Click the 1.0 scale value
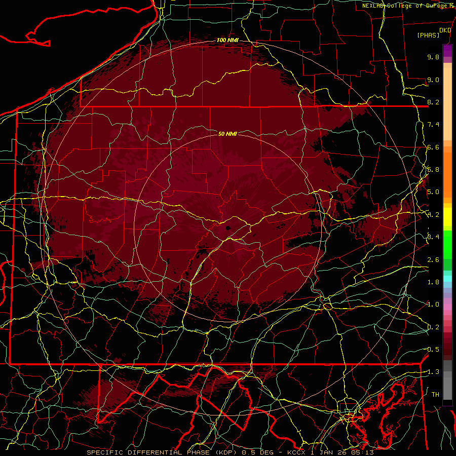Screen dimensions: 456x456 [x=433, y=305]
